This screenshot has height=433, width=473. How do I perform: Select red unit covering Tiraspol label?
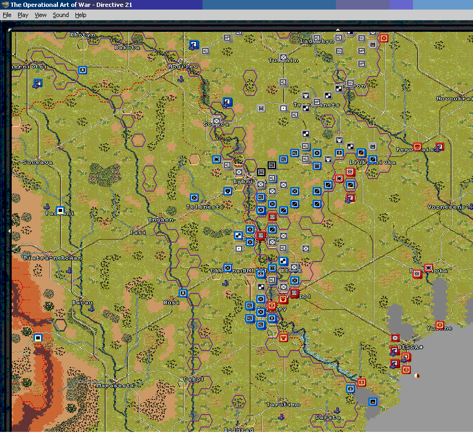coord(294,293)
